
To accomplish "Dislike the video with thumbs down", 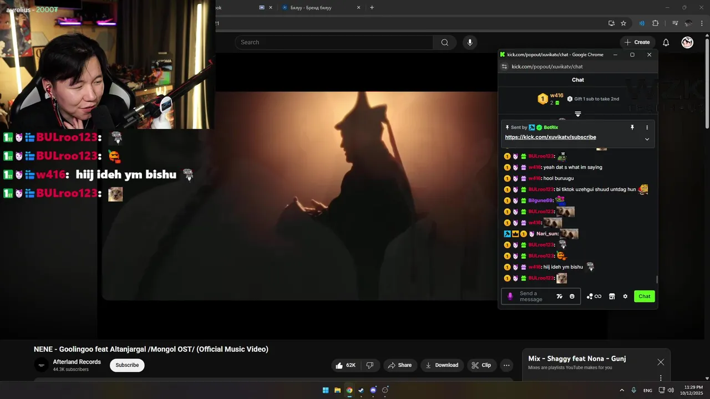I will tap(370, 365).
